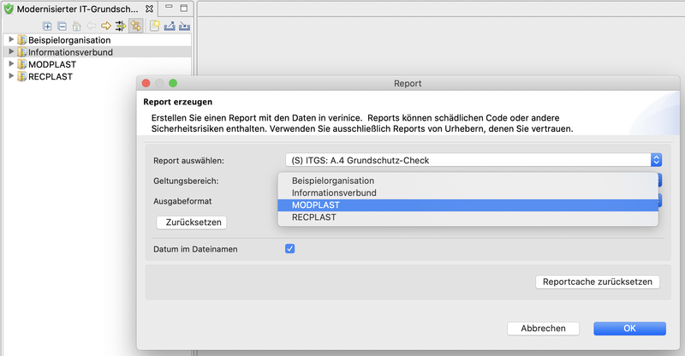Expand the Informationsverbund tree node
The height and width of the screenshot is (356, 685).
[11, 51]
